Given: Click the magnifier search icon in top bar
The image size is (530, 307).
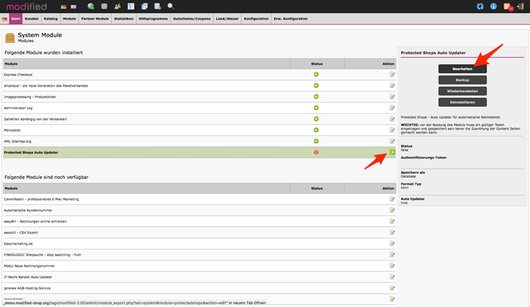Looking at the screenshot, I should pyautogui.click(x=171, y=6).
